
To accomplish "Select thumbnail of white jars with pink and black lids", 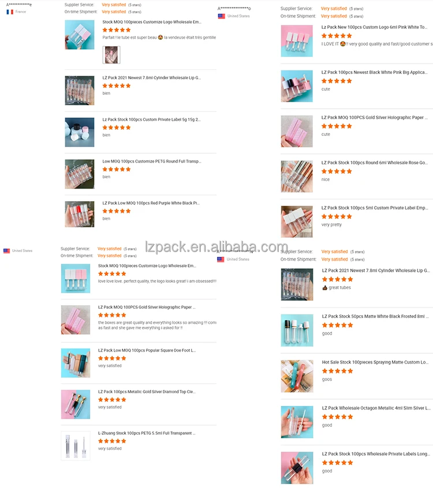I will [x=80, y=132].
